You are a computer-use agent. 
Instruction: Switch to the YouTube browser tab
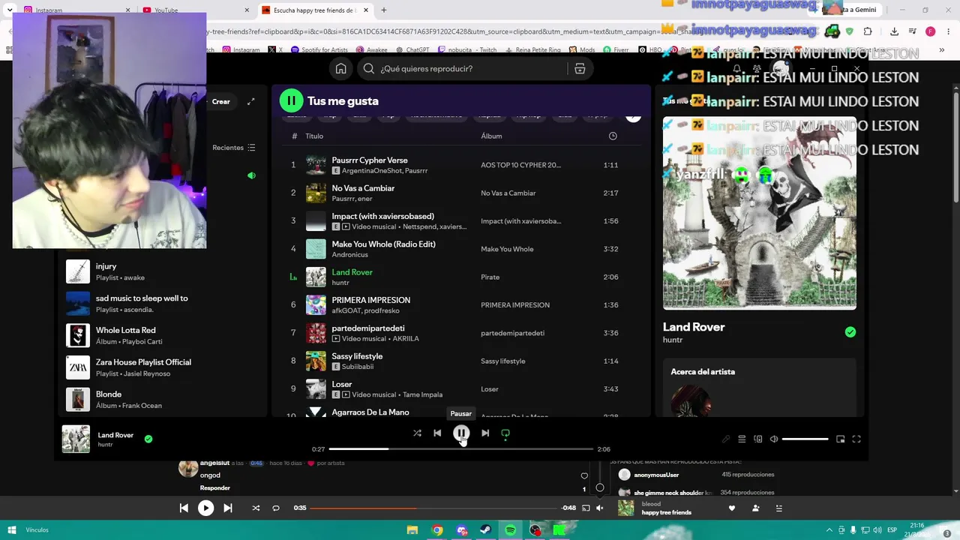point(197,10)
